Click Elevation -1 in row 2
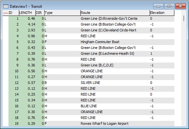189x129 pixels. [x=162, y=24]
